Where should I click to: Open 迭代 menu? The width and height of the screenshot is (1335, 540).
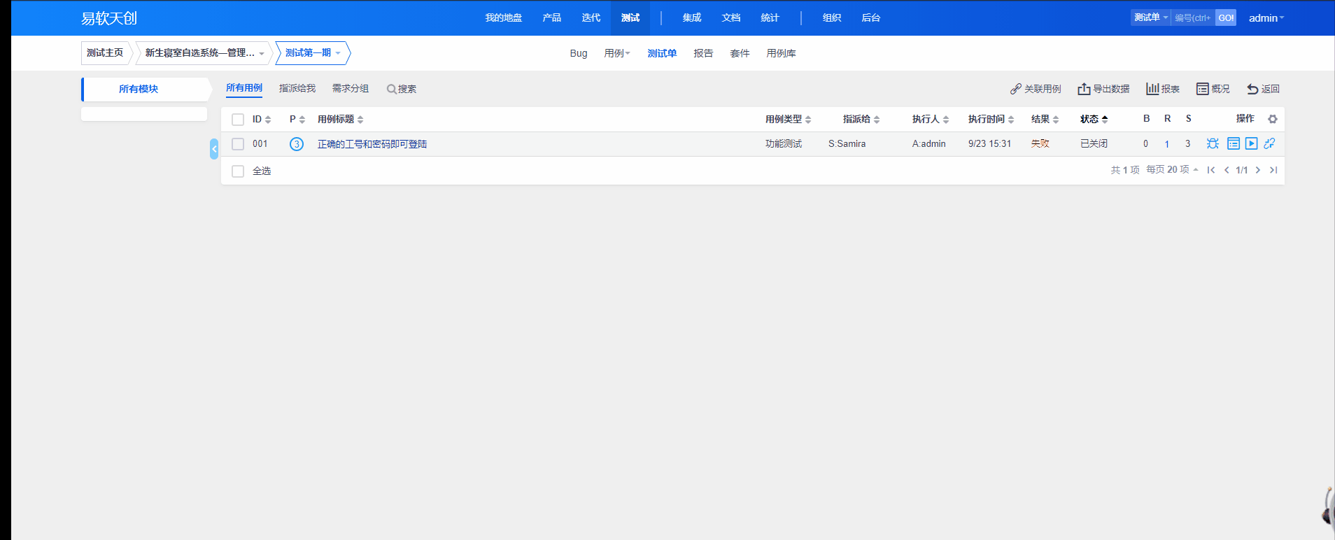[591, 17]
